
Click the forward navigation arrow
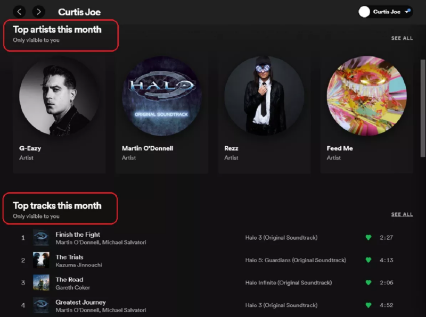(x=38, y=11)
